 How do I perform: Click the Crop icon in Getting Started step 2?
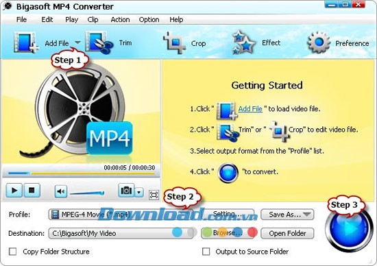279,132
